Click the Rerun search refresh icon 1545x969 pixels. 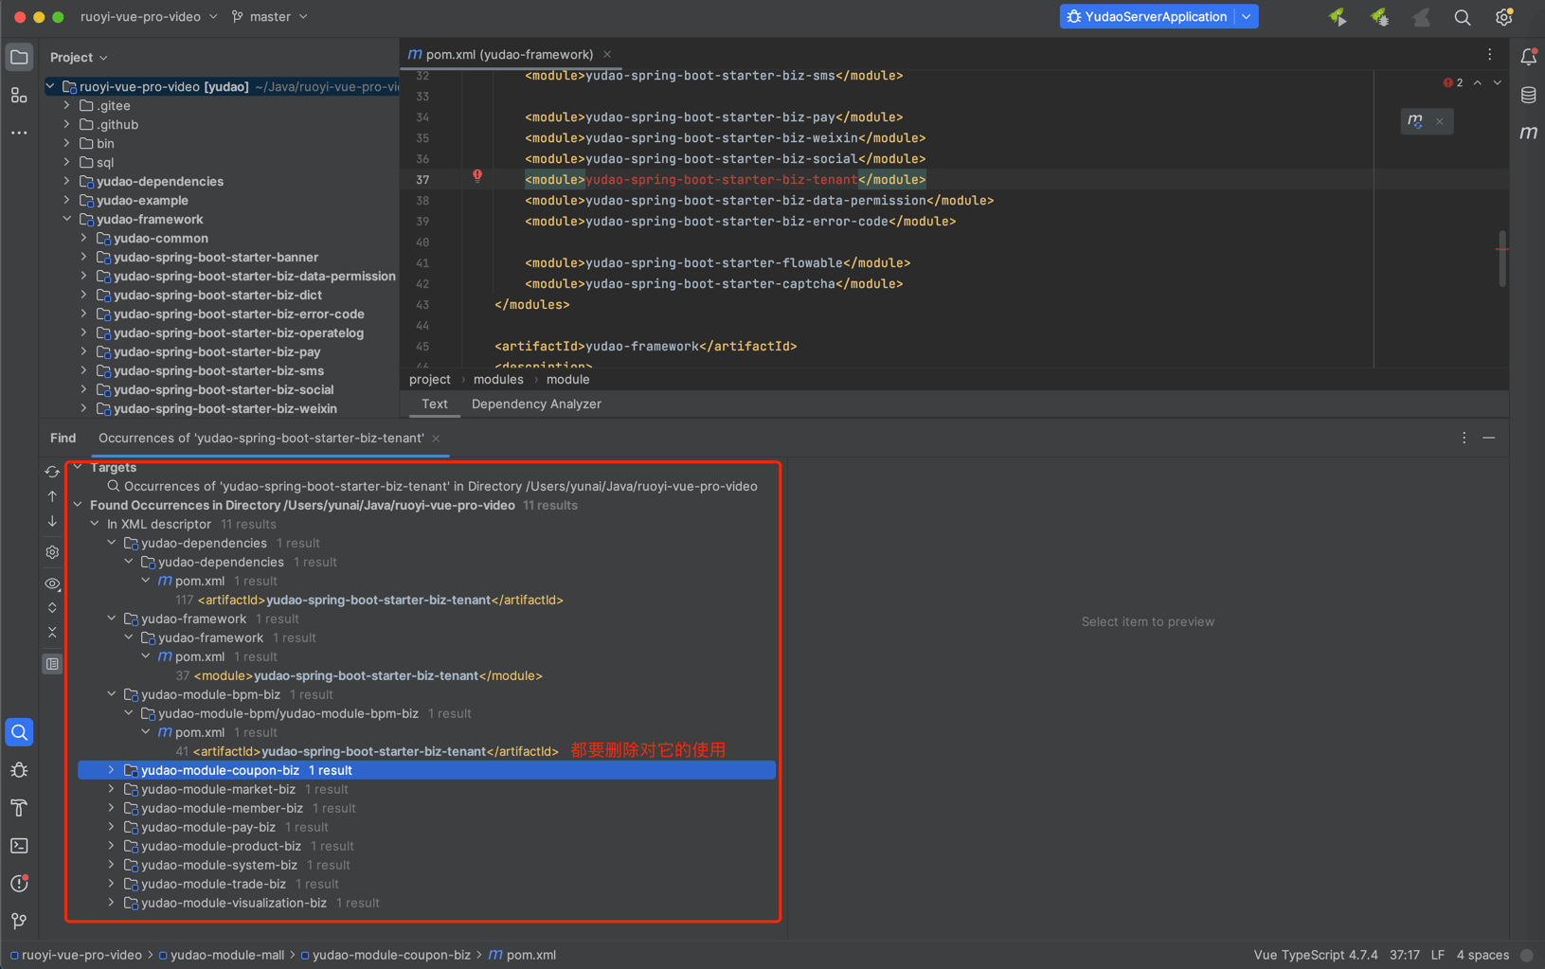[x=52, y=471]
